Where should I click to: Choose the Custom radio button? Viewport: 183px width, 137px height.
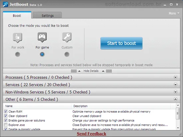click(67, 54)
